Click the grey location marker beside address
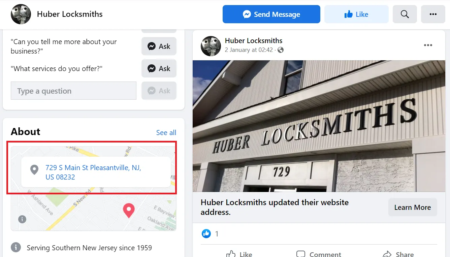This screenshot has height=257, width=450. point(34,170)
